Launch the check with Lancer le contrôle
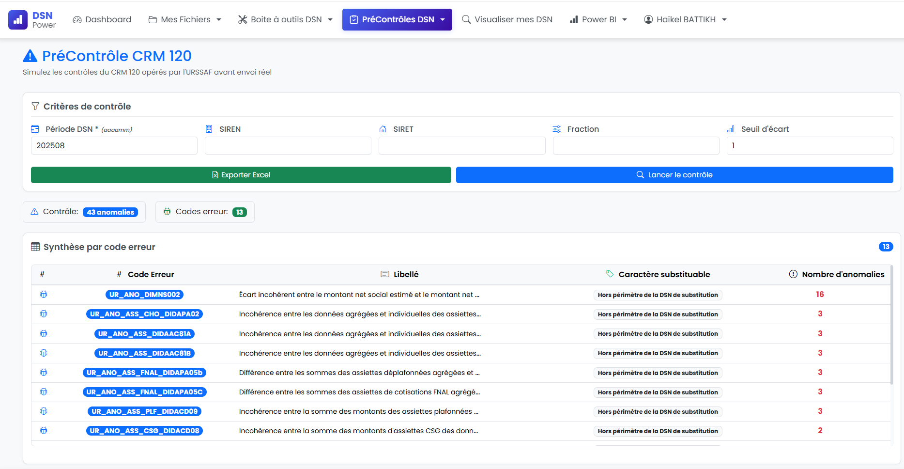 [x=674, y=175]
